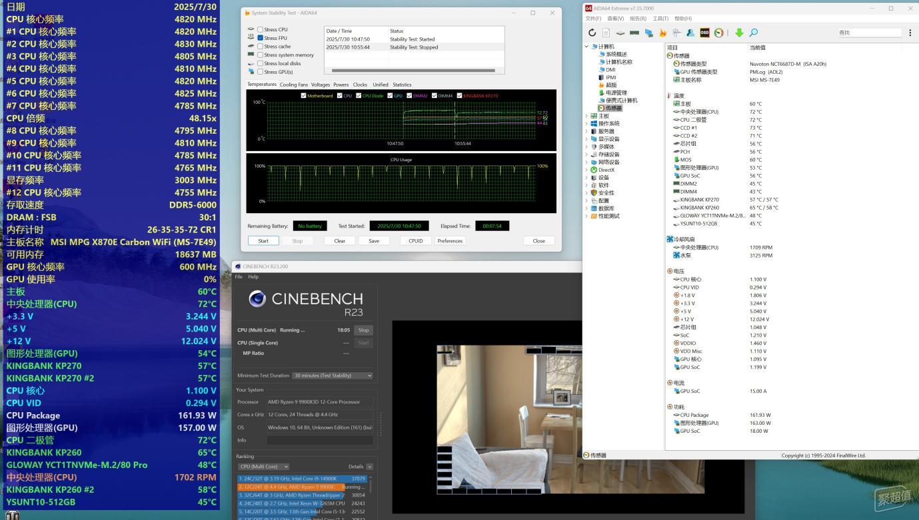Viewport: 919px width, 520px height.
Task: Select DMI in the AIDA64 tree
Action: click(610, 69)
